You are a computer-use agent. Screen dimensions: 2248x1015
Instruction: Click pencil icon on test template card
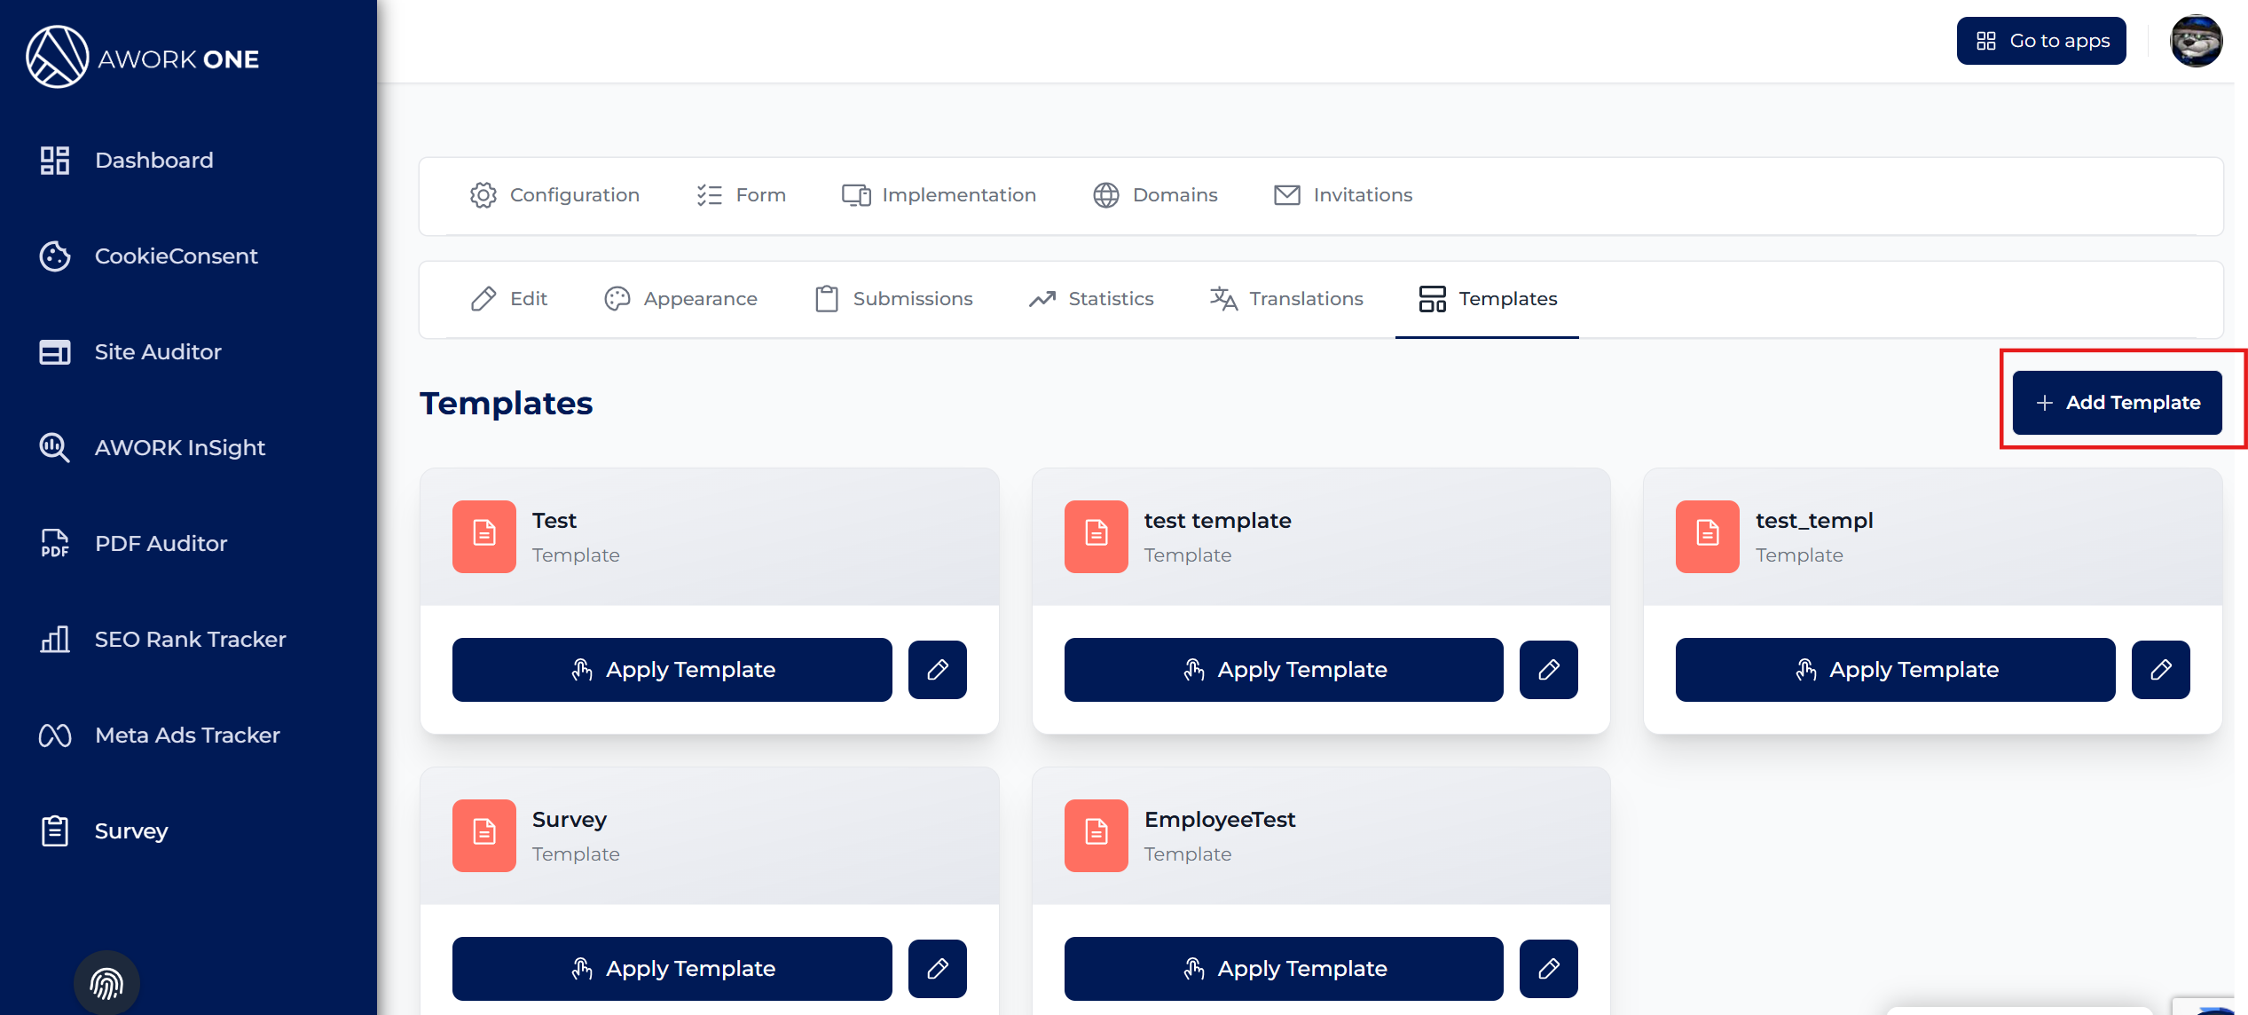pyautogui.click(x=1548, y=670)
